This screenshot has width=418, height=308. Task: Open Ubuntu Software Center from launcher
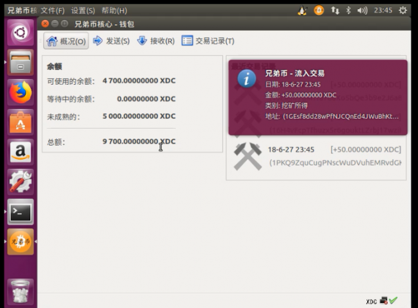pos(21,123)
